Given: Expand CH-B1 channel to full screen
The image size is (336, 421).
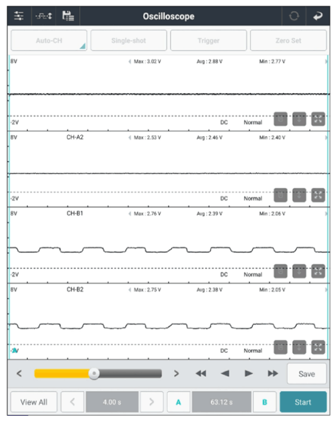Looking at the screenshot, I should coord(318,271).
